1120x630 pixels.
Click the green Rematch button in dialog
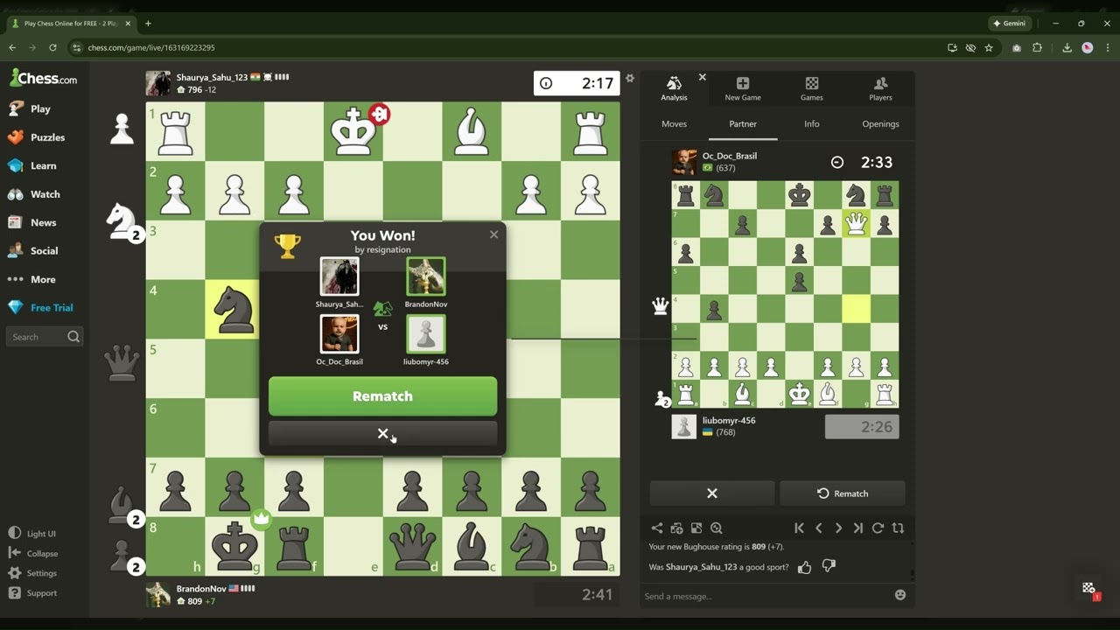click(x=382, y=396)
